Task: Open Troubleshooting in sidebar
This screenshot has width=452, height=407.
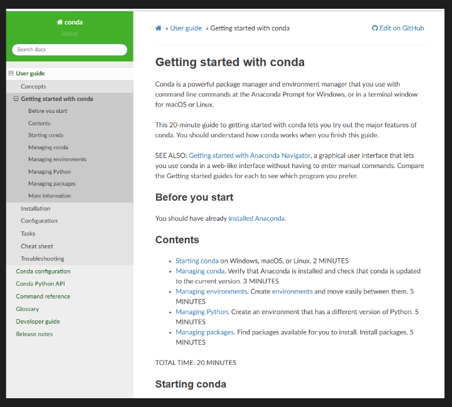Action: click(x=43, y=258)
